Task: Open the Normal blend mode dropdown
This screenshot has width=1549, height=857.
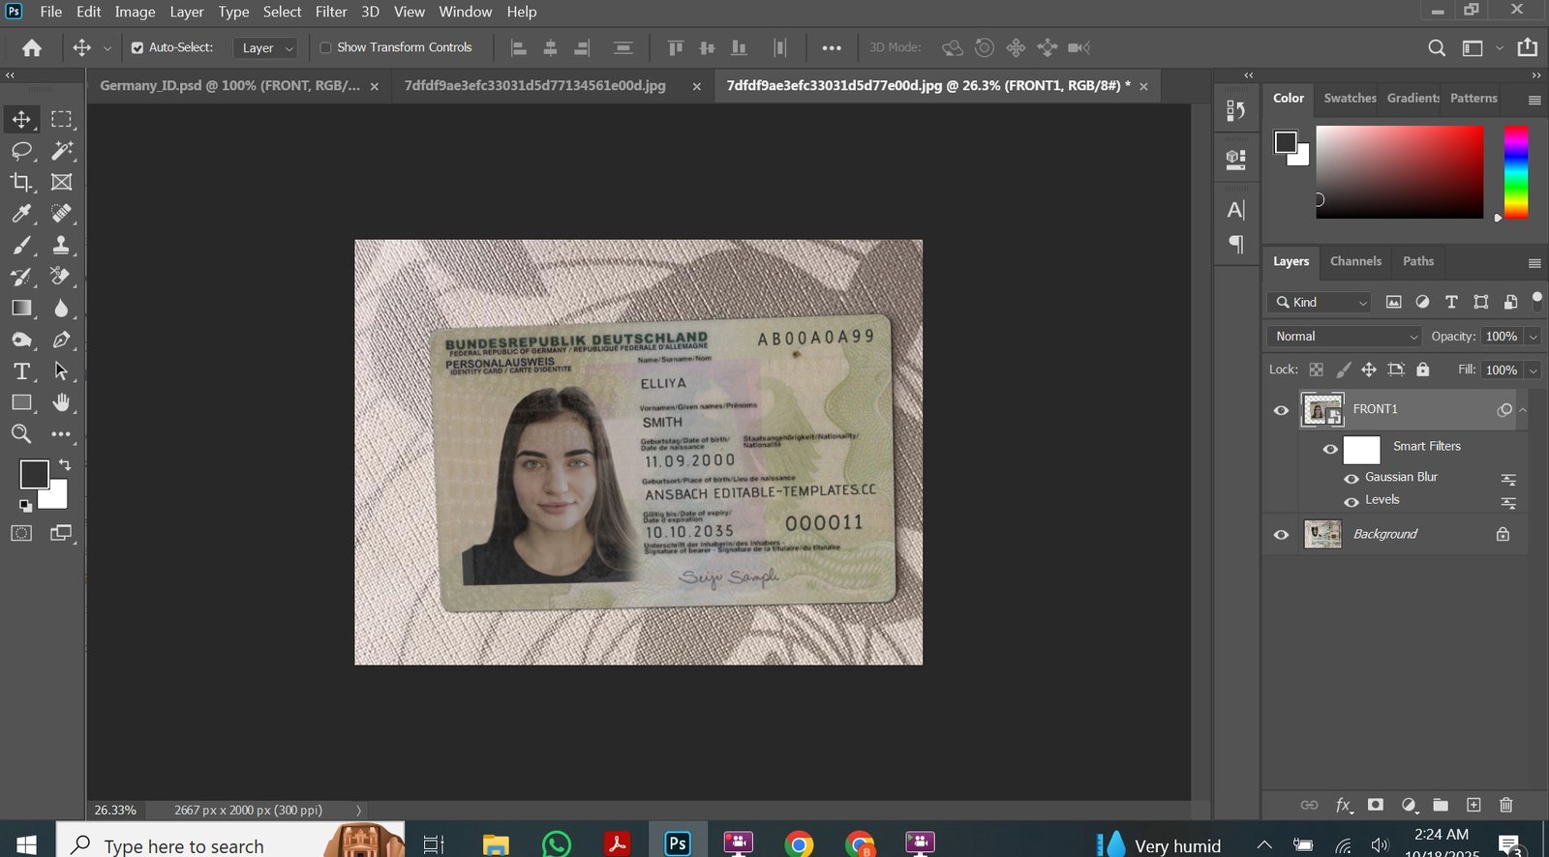Action: [x=1344, y=336]
